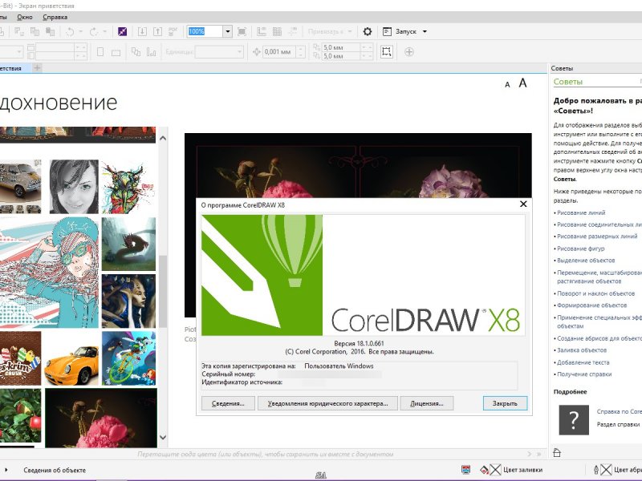Click the nudge distance stepper arrows
Screen dimensions: 642x481
pyautogui.click(x=301, y=52)
